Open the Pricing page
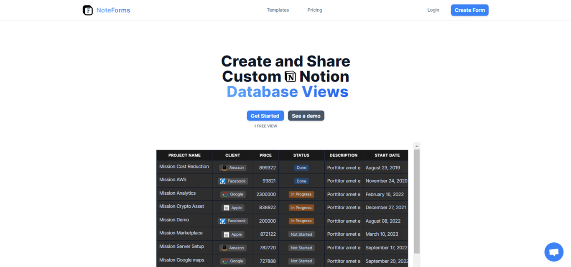The image size is (571, 267). (315, 10)
